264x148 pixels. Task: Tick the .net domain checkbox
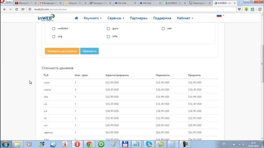(163, 29)
